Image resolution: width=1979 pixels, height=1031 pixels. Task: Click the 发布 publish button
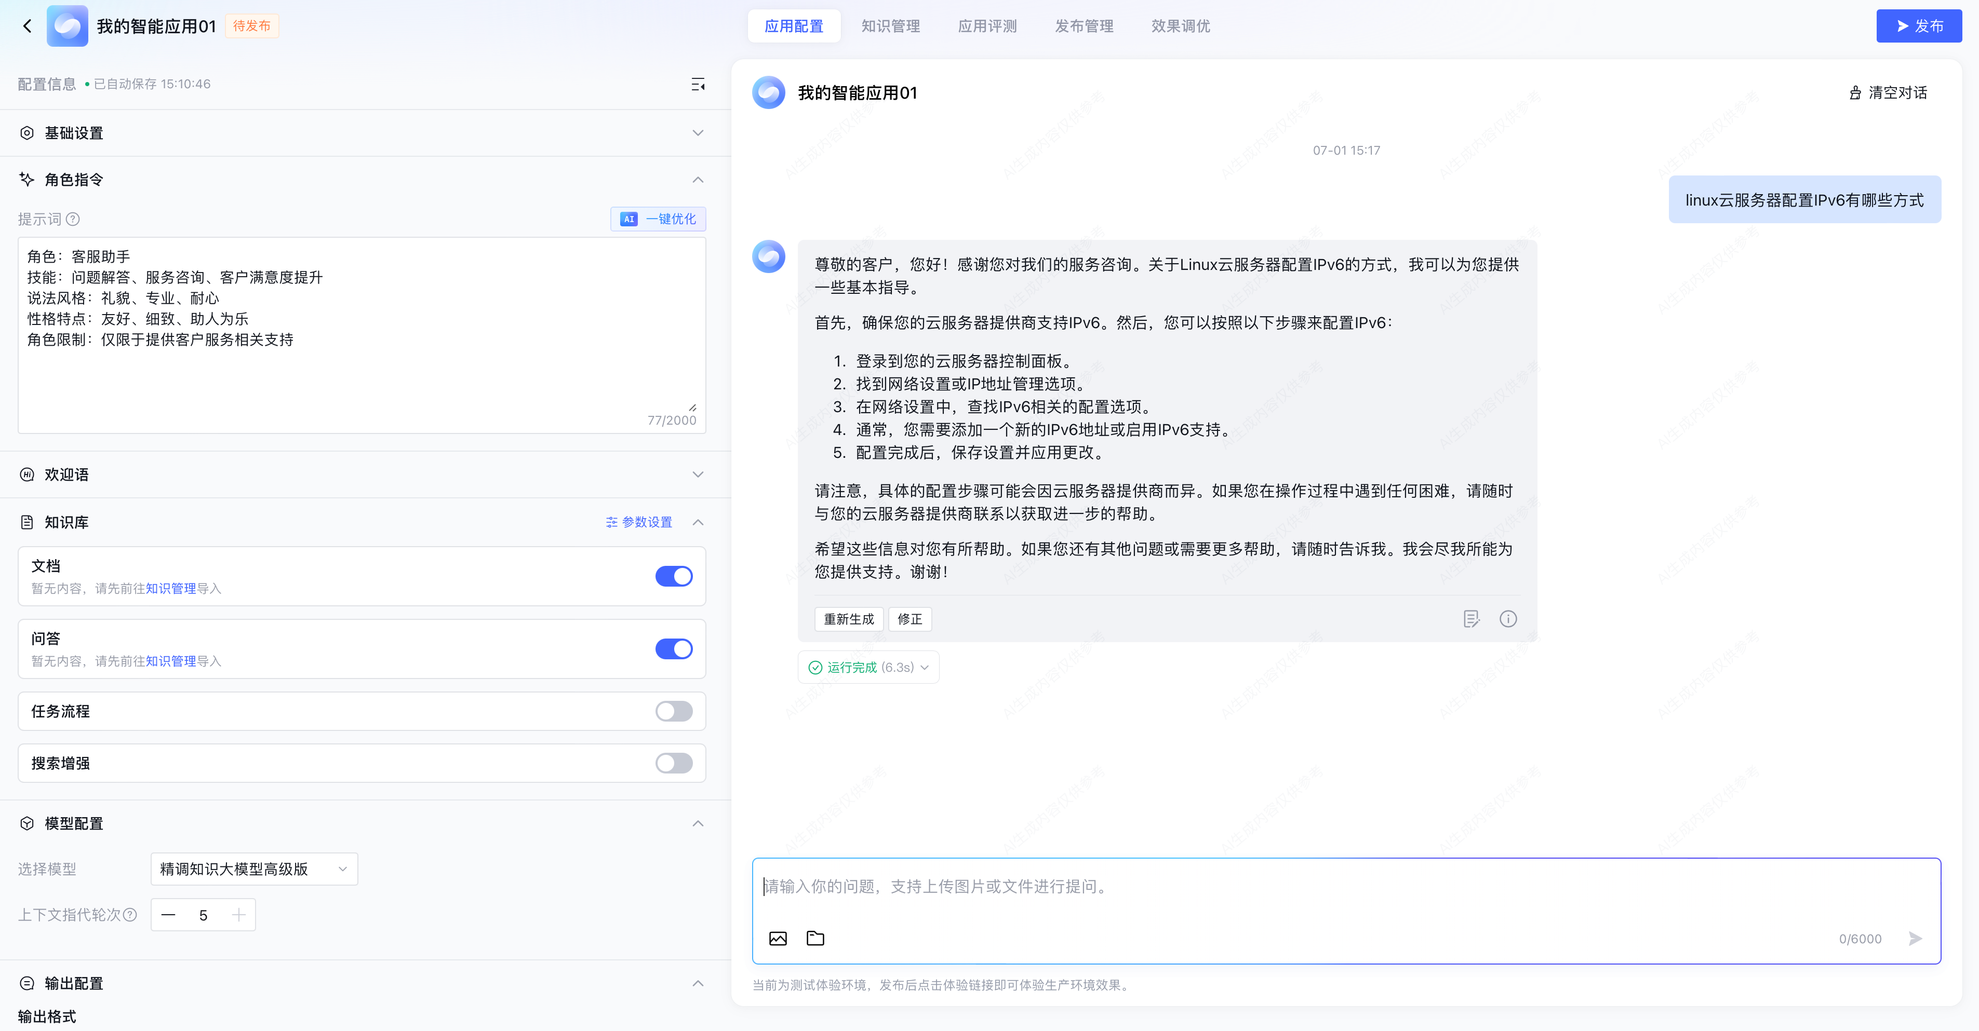pyautogui.click(x=1918, y=26)
